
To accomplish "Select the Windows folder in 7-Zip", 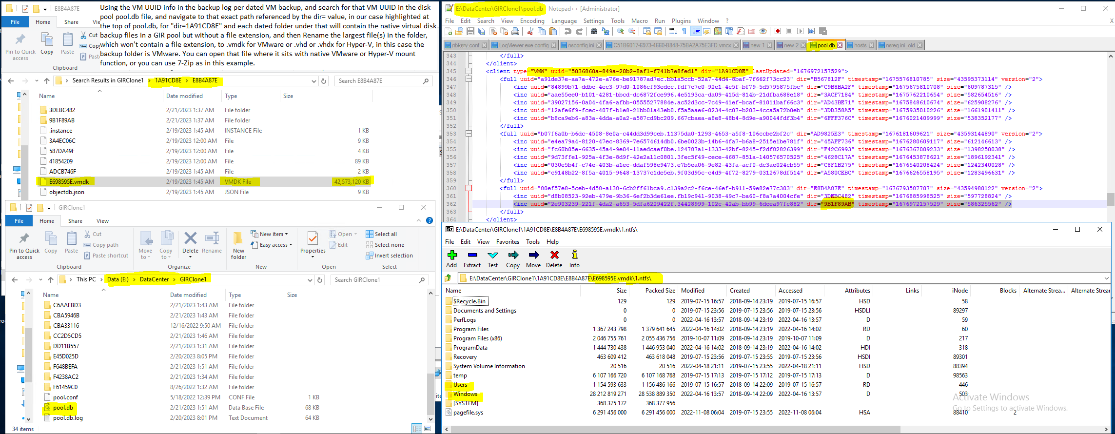I will 465,394.
